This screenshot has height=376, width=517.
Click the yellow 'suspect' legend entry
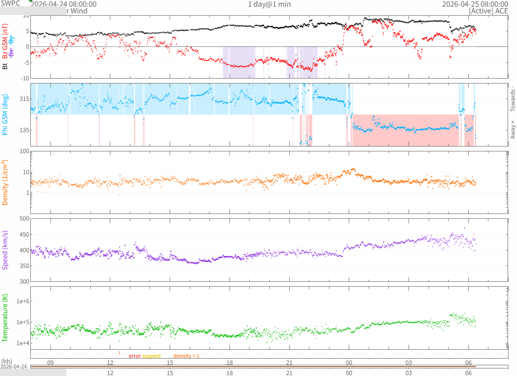point(151,356)
